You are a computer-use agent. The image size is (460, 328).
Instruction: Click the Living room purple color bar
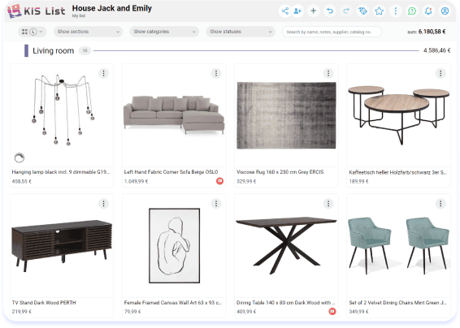[26, 50]
